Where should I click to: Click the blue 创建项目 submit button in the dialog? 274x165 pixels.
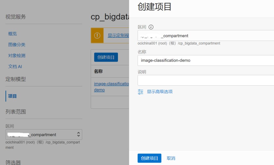pos(149,158)
